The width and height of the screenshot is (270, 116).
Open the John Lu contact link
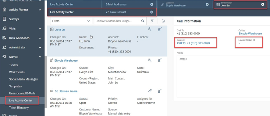coord(60,29)
